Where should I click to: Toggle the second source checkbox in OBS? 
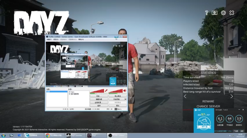[x=70, y=94]
